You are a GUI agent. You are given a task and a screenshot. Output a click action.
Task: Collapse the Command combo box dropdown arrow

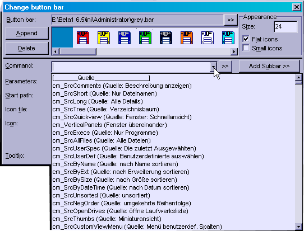[213, 67]
